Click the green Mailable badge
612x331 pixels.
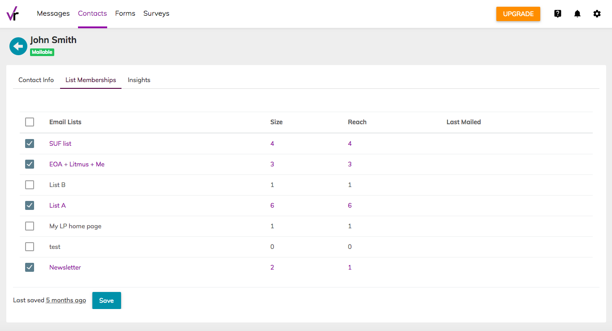pos(42,52)
